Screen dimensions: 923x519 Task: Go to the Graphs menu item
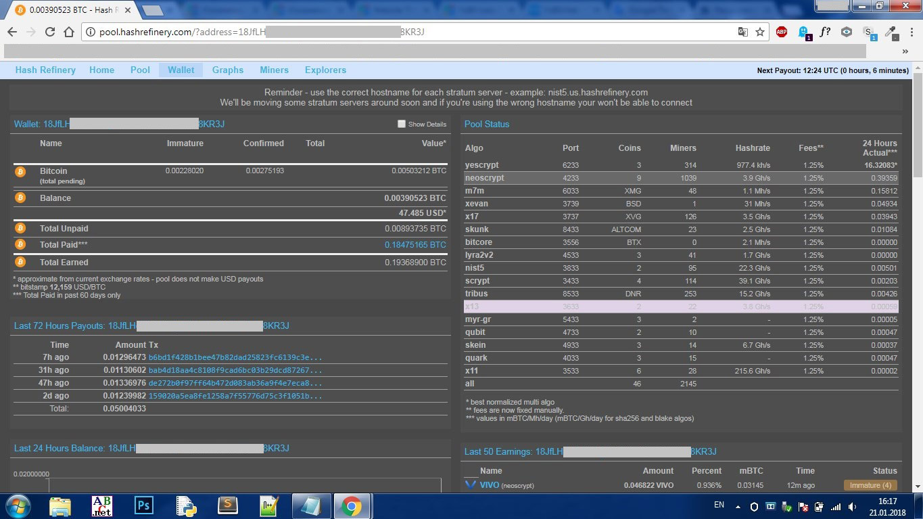click(227, 70)
